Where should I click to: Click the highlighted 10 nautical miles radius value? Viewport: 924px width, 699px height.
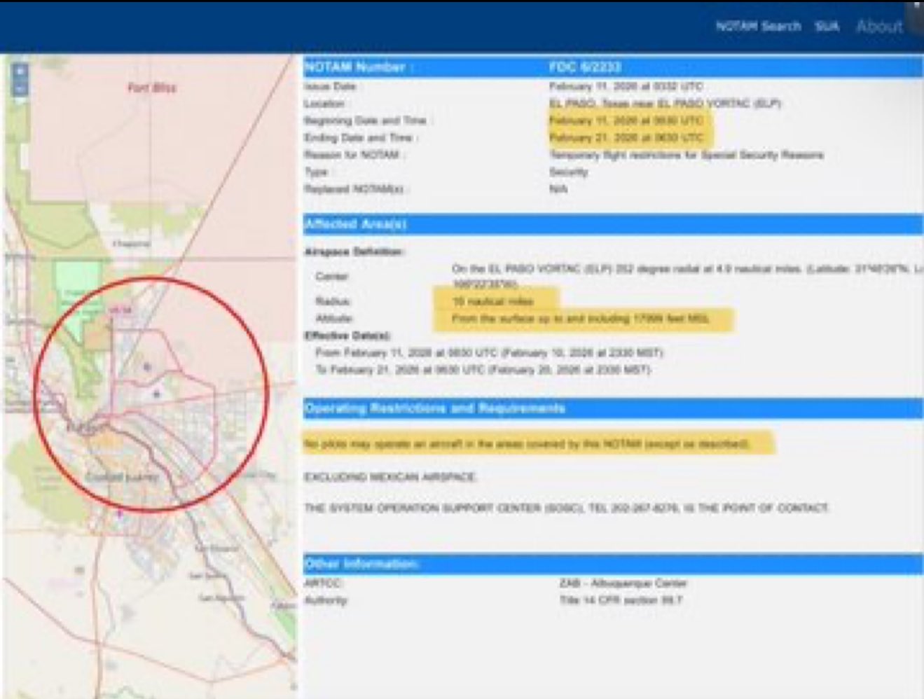tap(493, 301)
